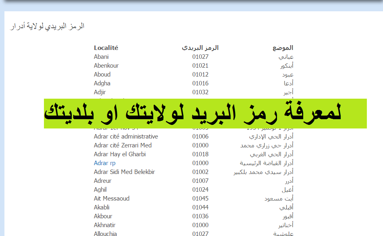383x236 pixels.
Task: Select the Adgha locality name
Action: pos(102,83)
